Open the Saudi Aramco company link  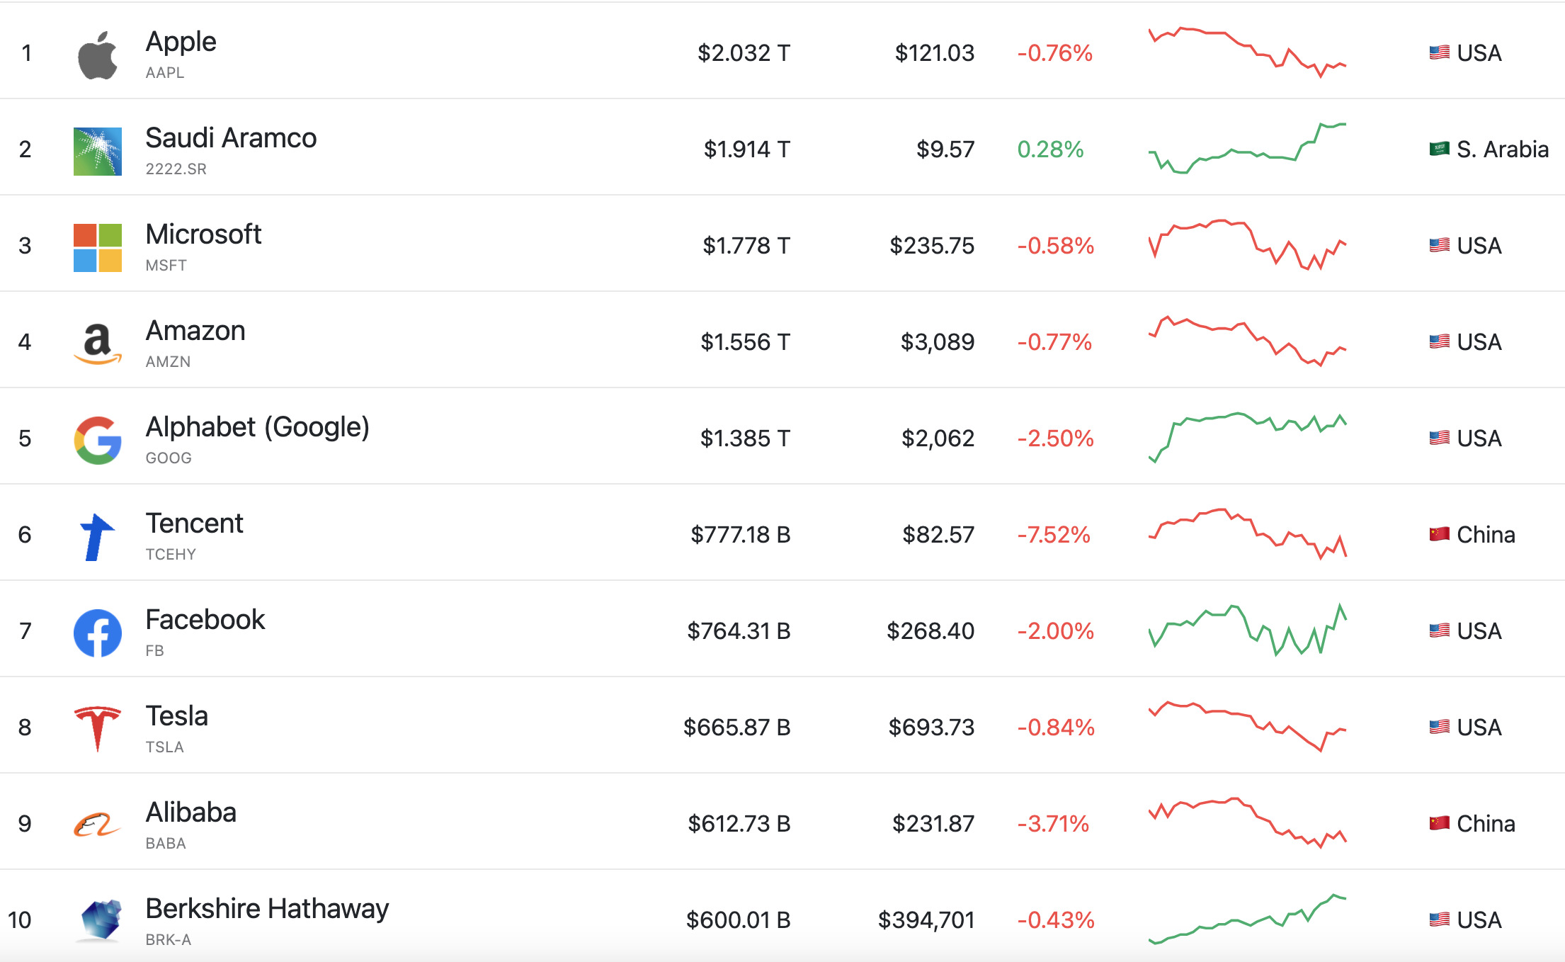[231, 138]
